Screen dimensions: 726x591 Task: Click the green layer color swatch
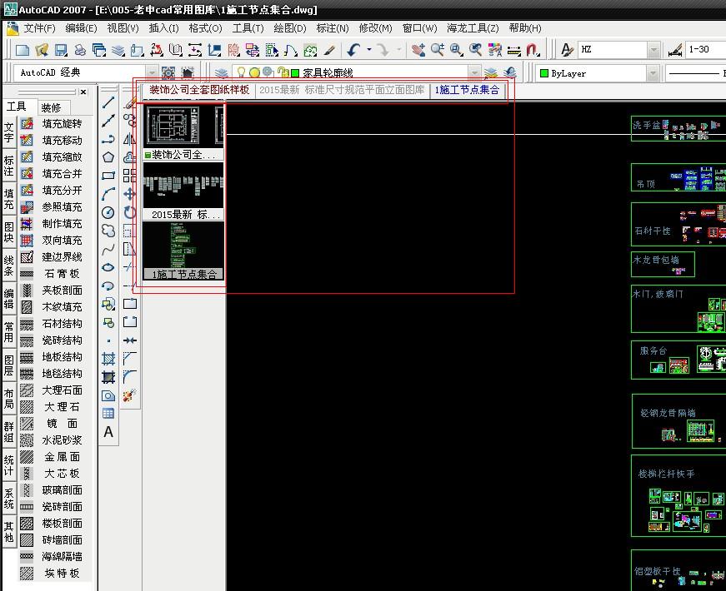295,72
